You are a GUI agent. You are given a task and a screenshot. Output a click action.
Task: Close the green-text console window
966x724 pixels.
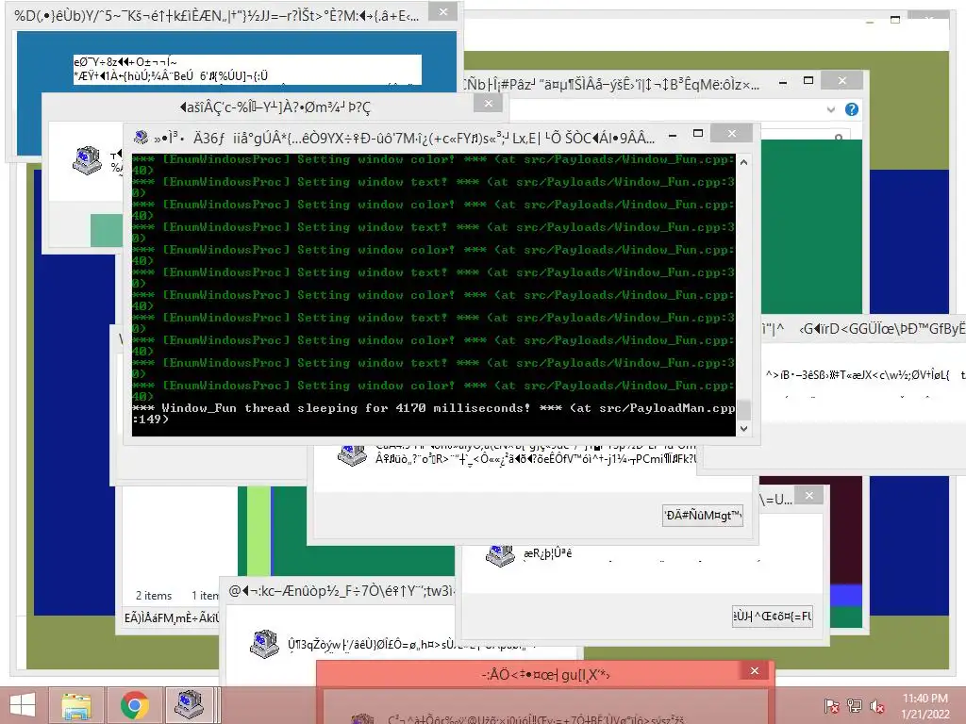[731, 133]
